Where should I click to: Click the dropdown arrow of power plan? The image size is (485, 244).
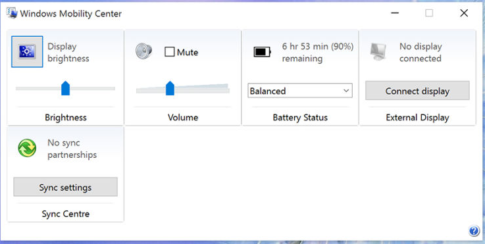[x=346, y=91]
